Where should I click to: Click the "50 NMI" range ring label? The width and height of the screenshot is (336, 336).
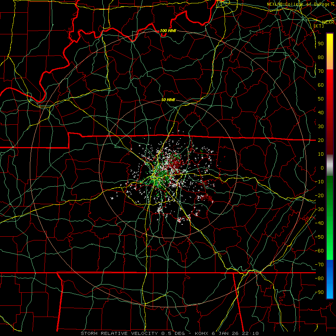(168, 100)
